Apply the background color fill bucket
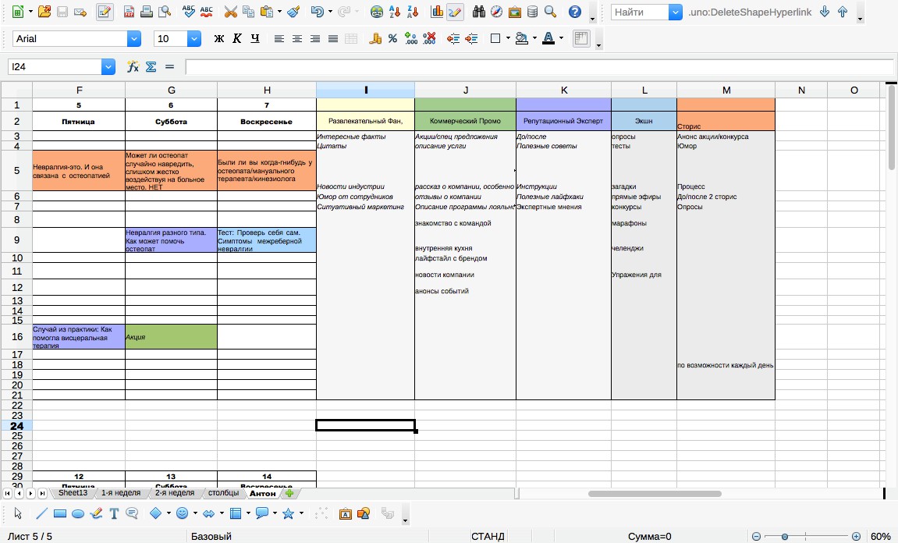The height and width of the screenshot is (543, 898). click(521, 38)
